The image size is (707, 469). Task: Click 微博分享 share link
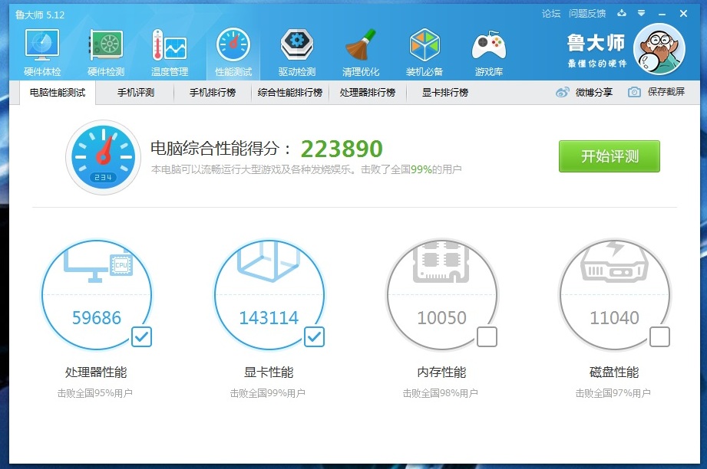594,92
